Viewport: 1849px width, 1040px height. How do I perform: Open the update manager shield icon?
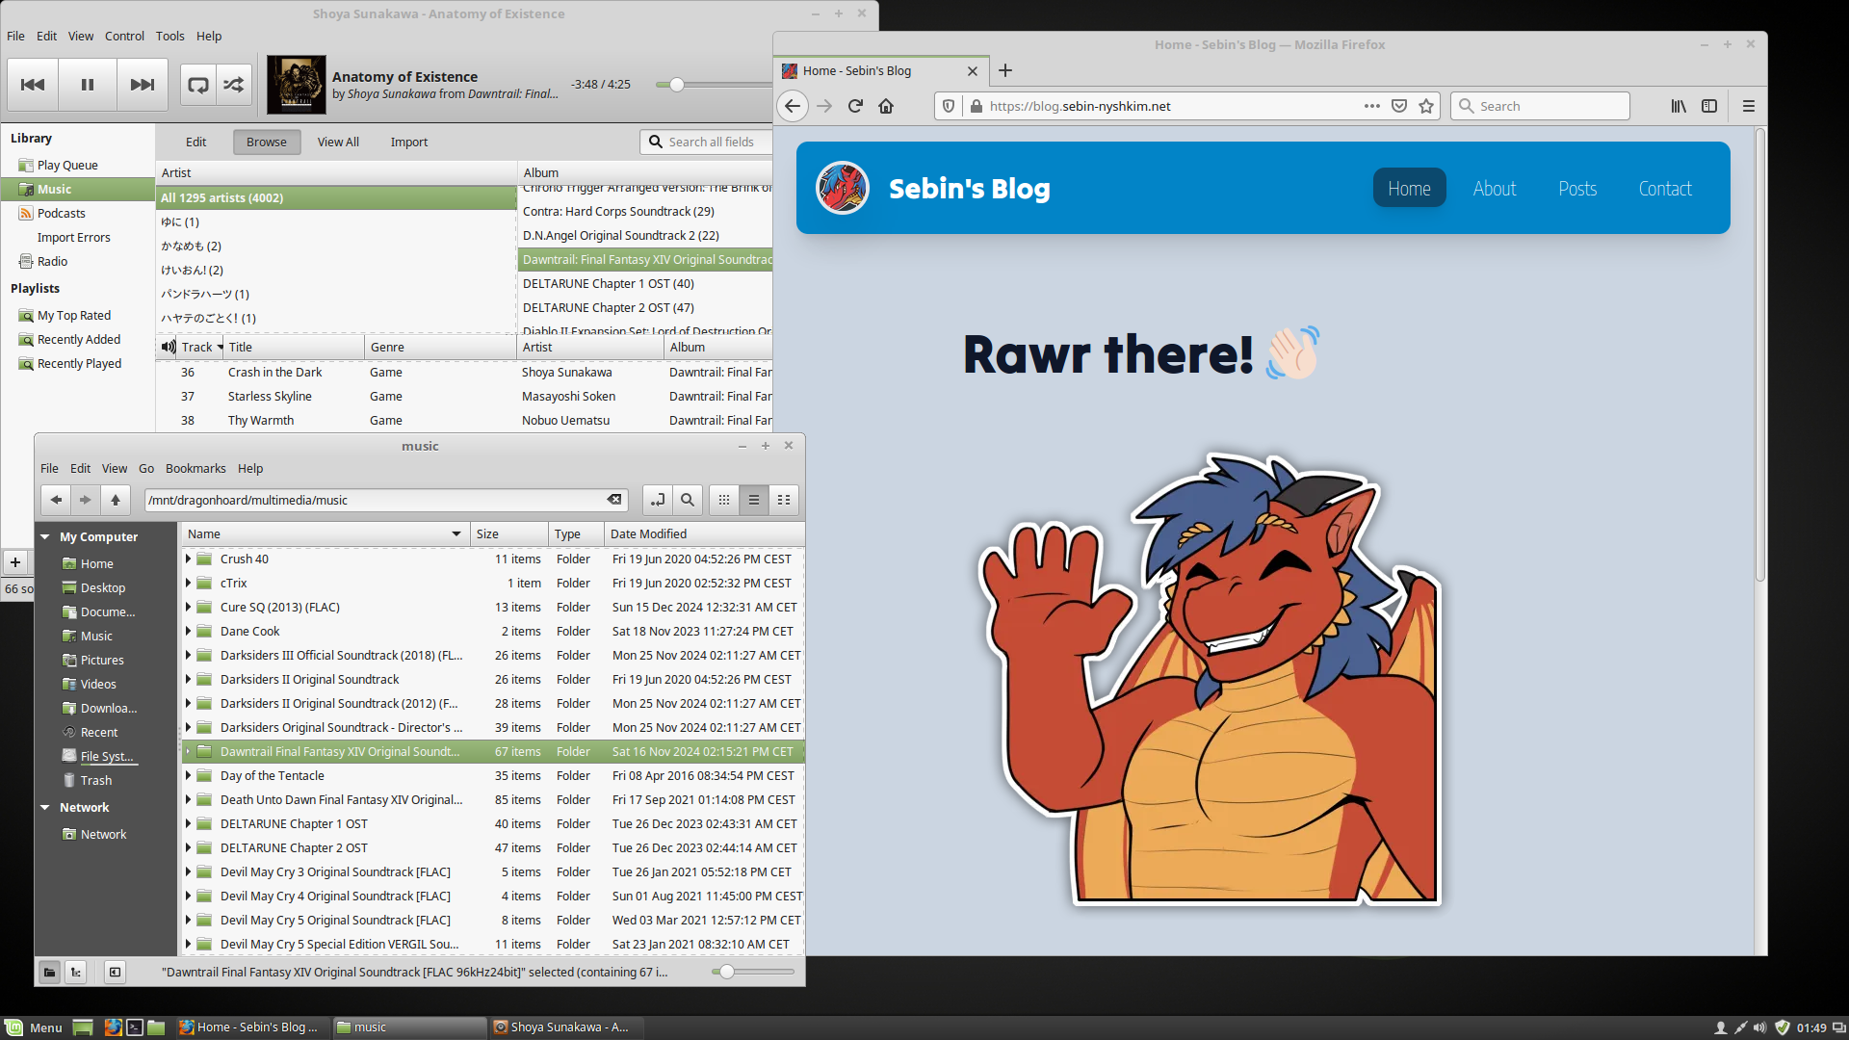tap(1782, 1027)
